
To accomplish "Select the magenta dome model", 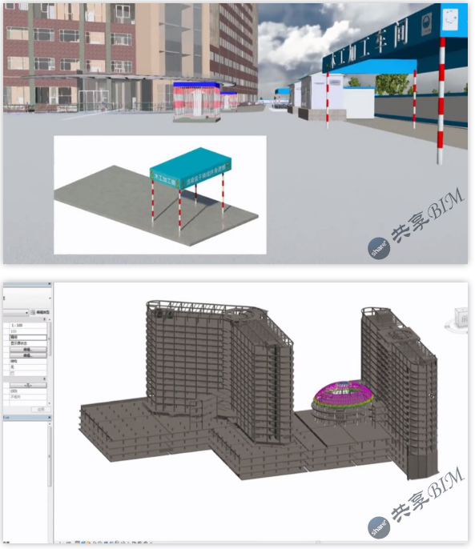I will click(343, 393).
